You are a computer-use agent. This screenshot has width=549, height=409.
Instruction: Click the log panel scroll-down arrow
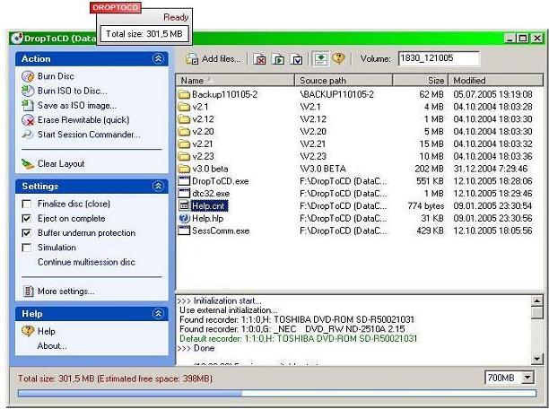[x=537, y=358]
